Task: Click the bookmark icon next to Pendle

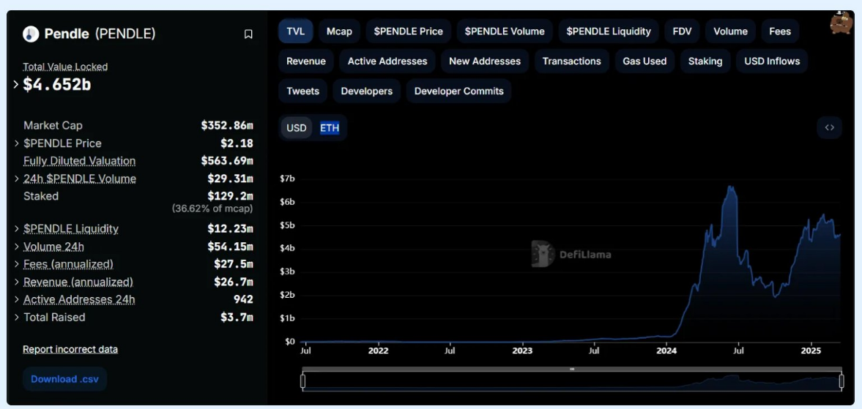Action: click(248, 34)
